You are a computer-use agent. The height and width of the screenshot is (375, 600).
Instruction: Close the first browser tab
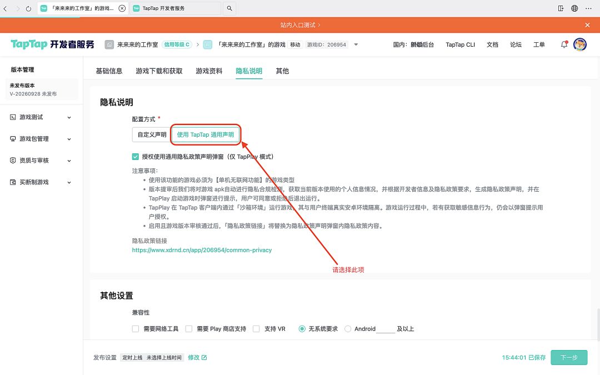(122, 8)
